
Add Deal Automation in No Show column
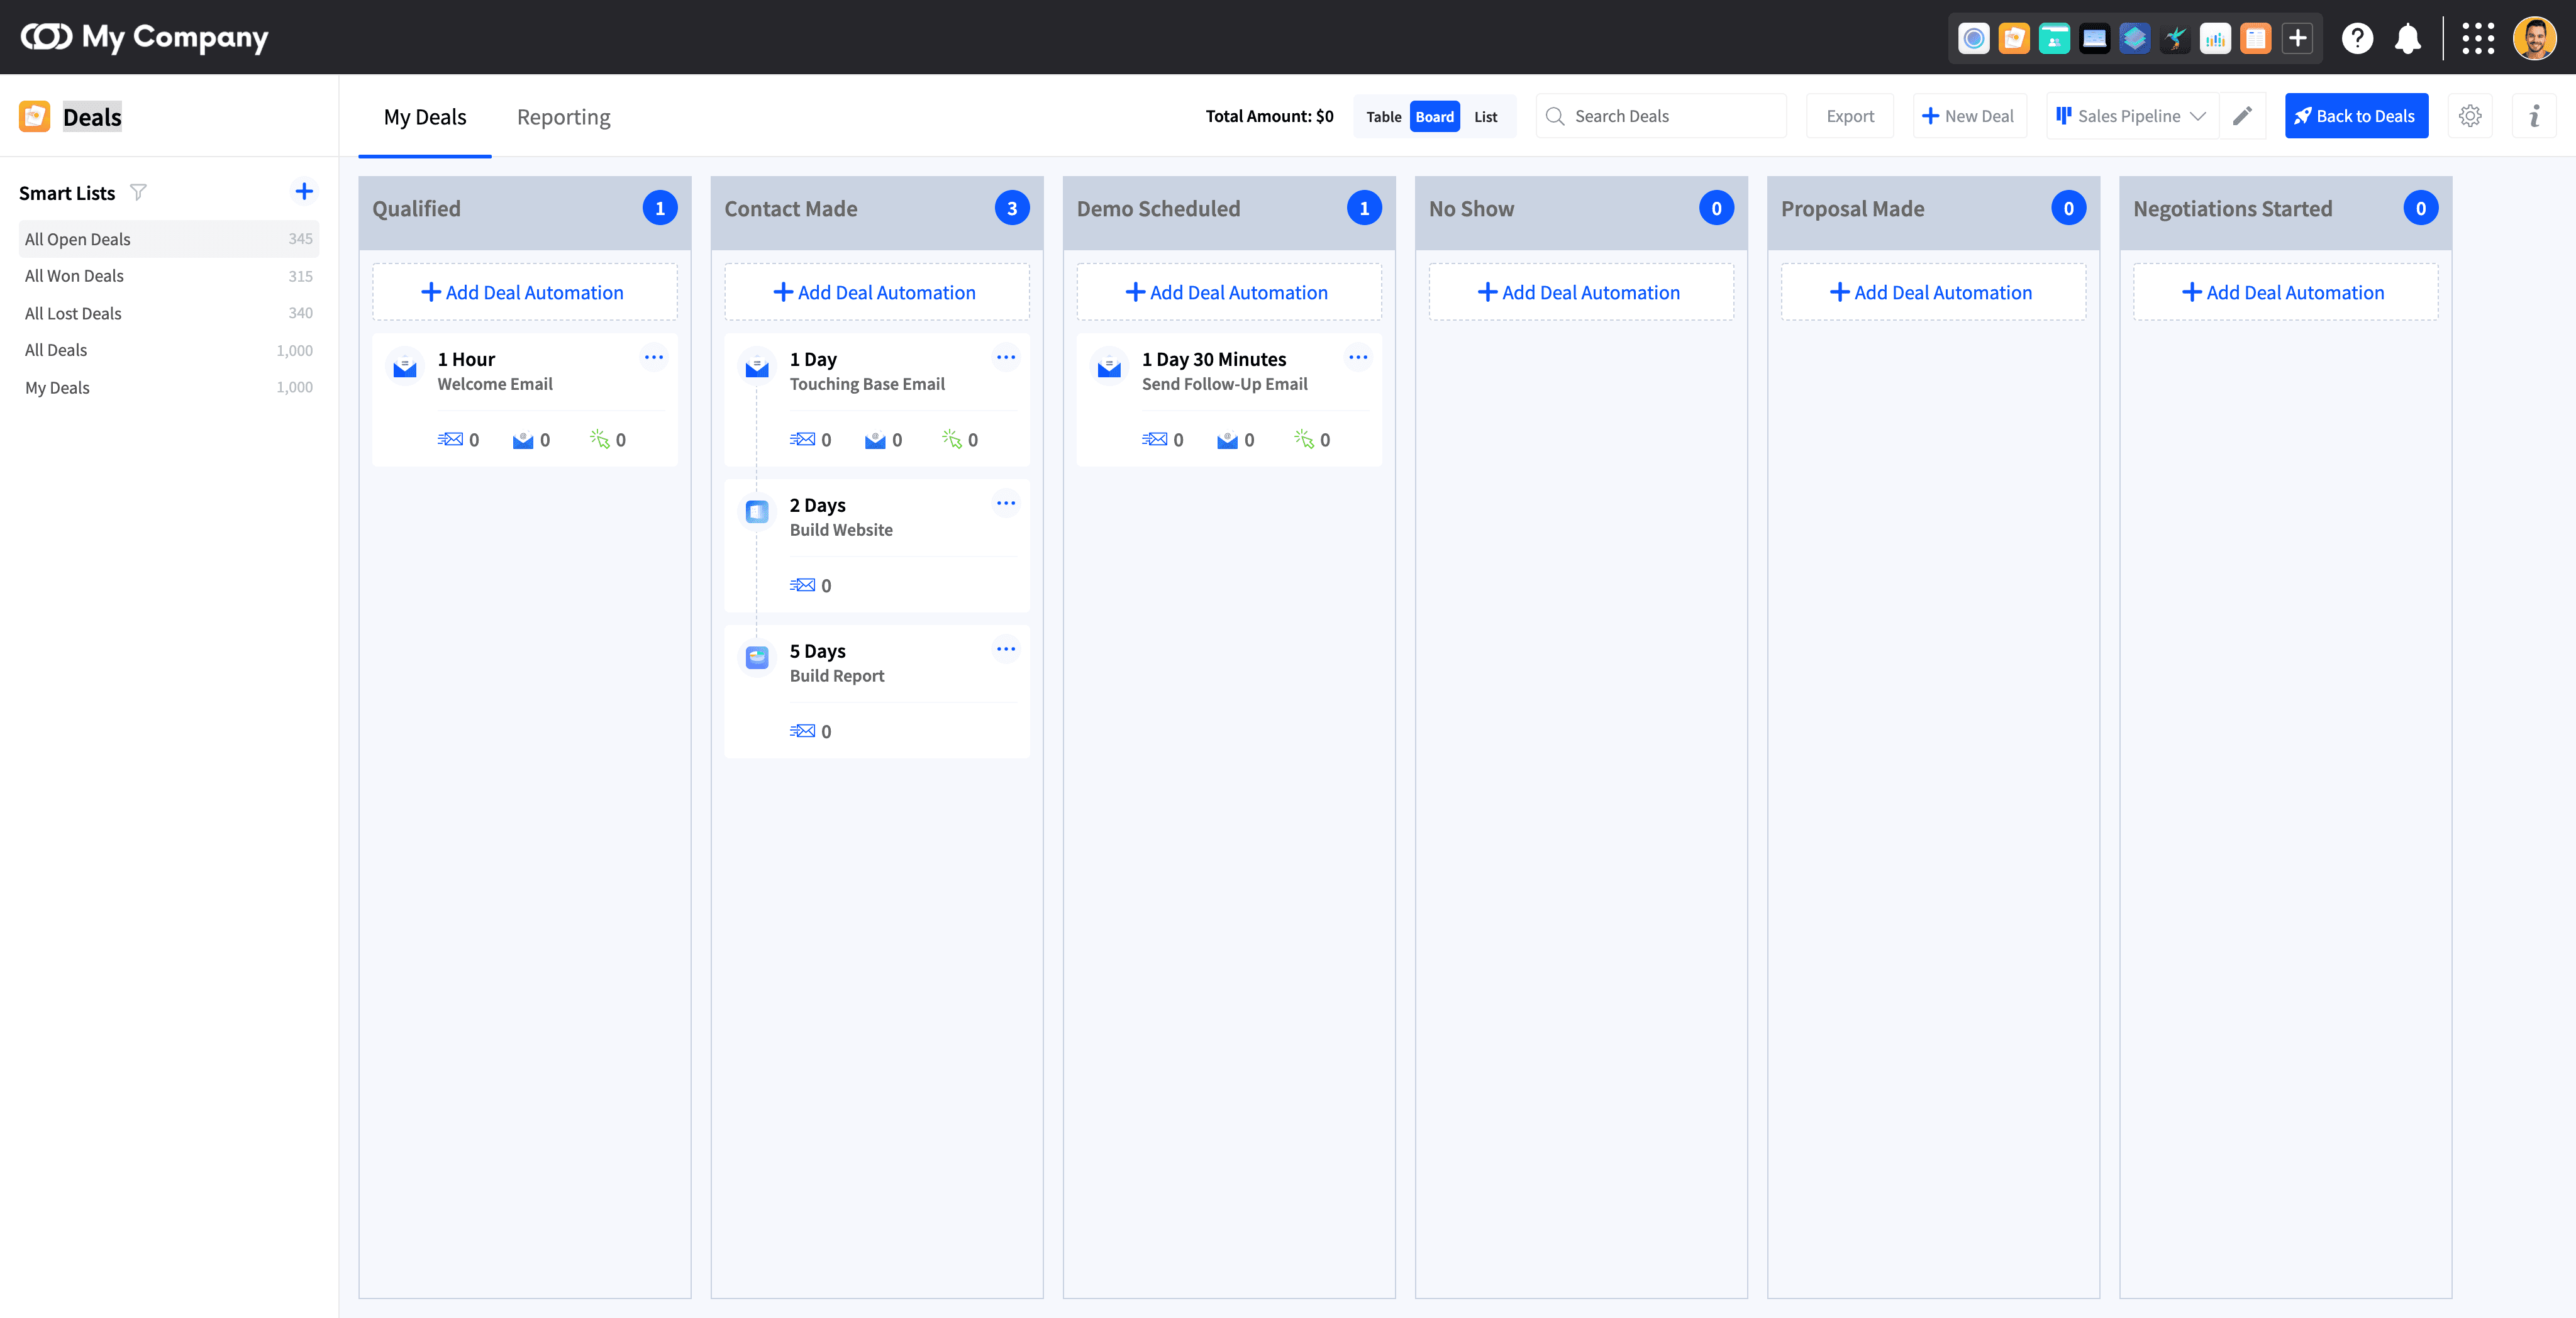coord(1580,292)
